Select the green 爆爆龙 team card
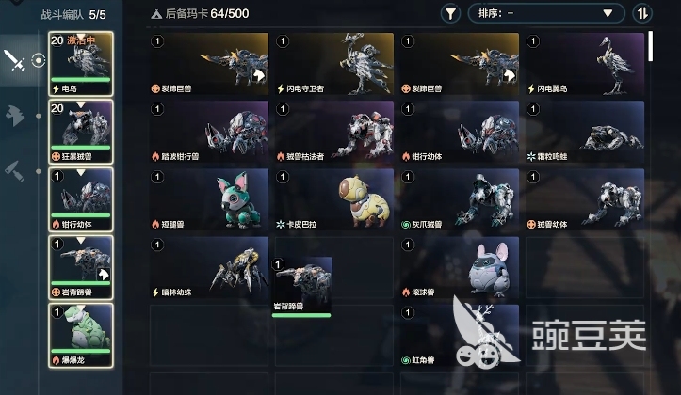Image resolution: width=681 pixels, height=395 pixels. [x=81, y=335]
